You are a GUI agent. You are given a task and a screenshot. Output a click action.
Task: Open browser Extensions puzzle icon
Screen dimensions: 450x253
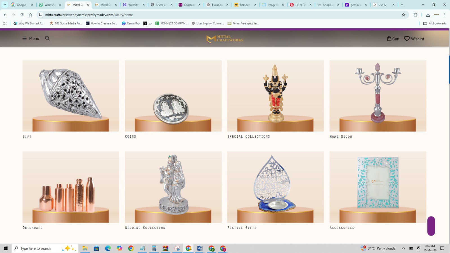click(415, 15)
